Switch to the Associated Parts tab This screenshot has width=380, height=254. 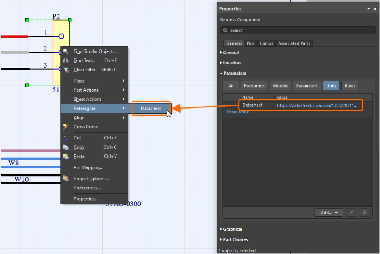[x=294, y=43]
